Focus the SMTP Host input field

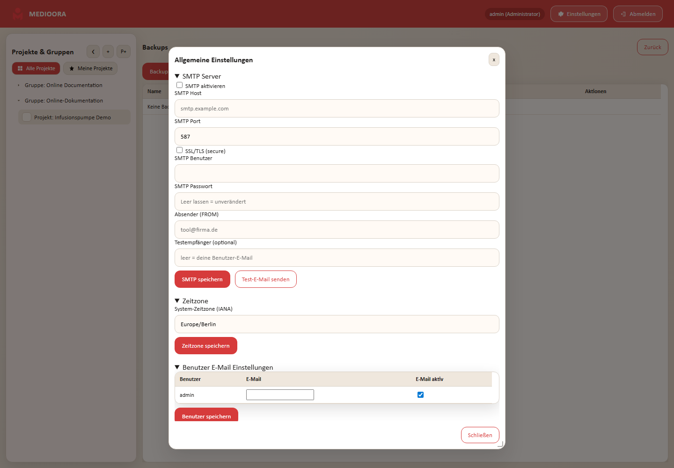[x=337, y=109]
